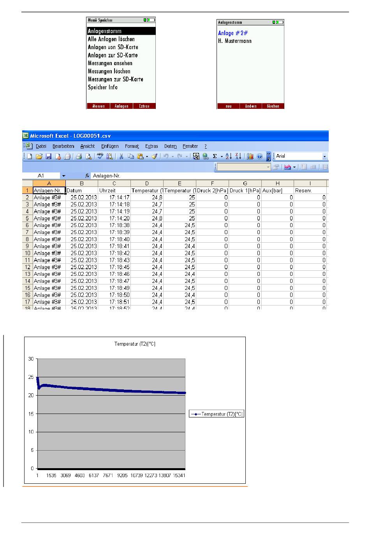Click the chart title Temperatur (T2)[°C]
370x538 pixels.
[x=135, y=344]
